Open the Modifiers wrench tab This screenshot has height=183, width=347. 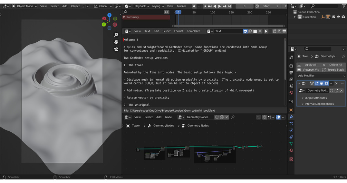[x=291, y=117]
